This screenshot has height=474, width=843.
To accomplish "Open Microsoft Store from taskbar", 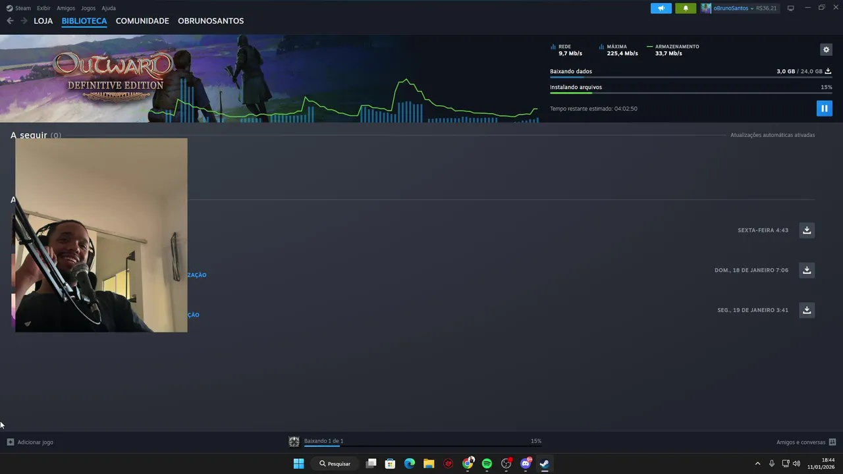I will click(x=390, y=463).
